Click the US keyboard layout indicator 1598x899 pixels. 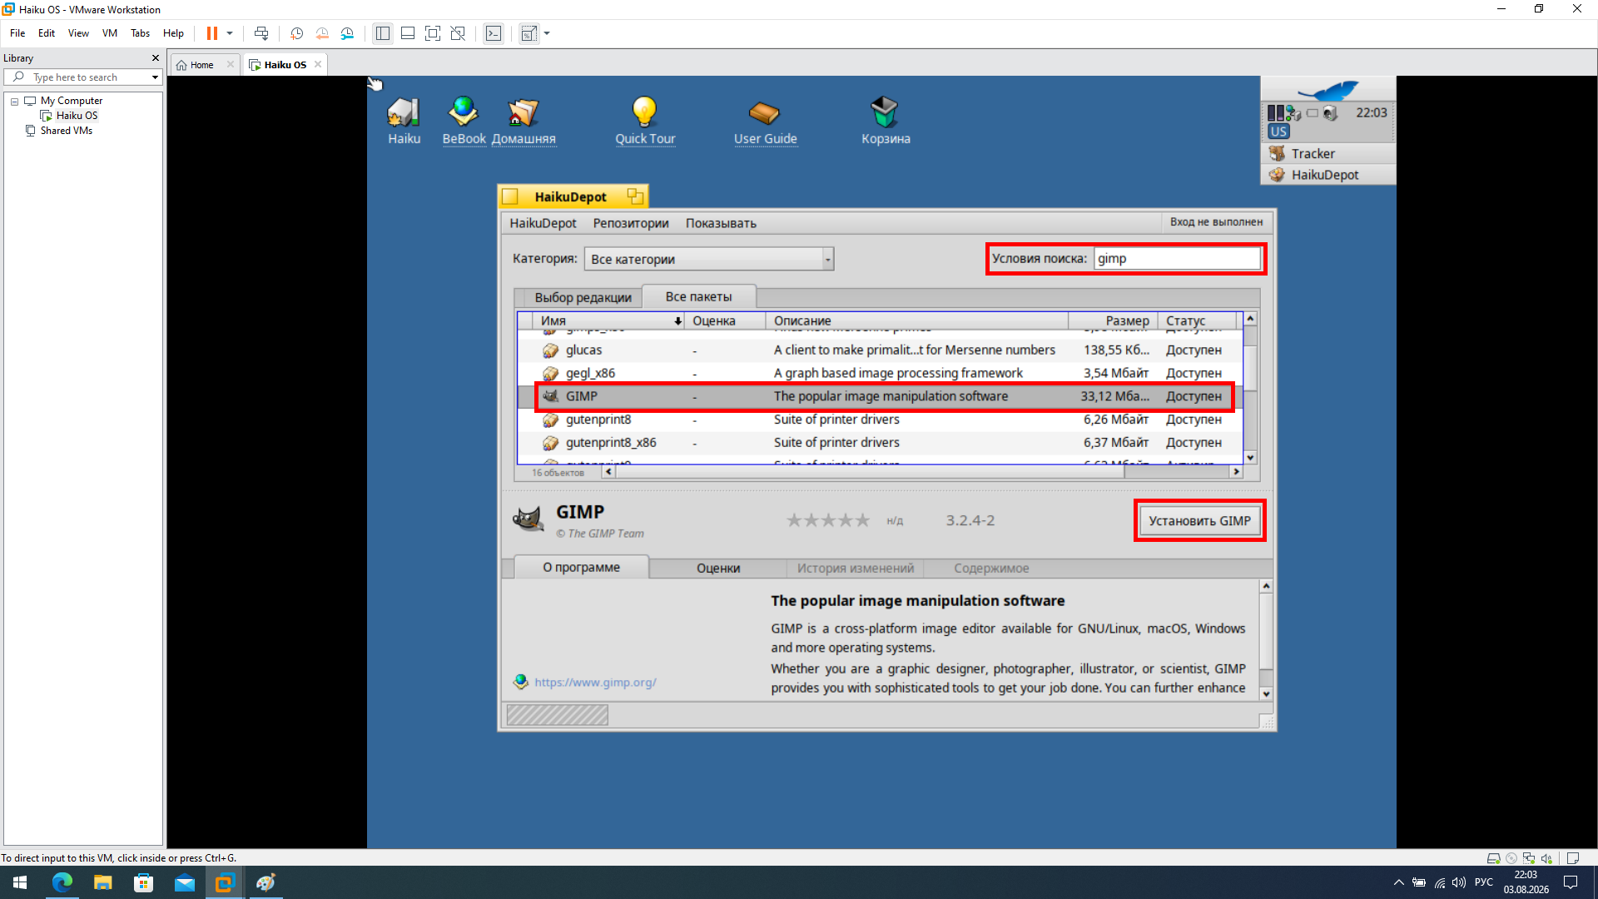click(1278, 132)
